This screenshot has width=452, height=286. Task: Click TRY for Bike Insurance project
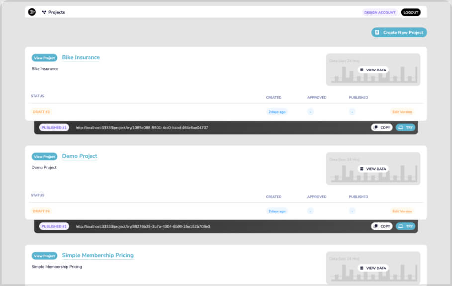click(405, 128)
